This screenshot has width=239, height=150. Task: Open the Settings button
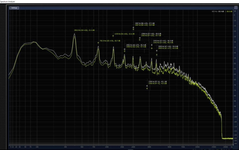(14, 8)
